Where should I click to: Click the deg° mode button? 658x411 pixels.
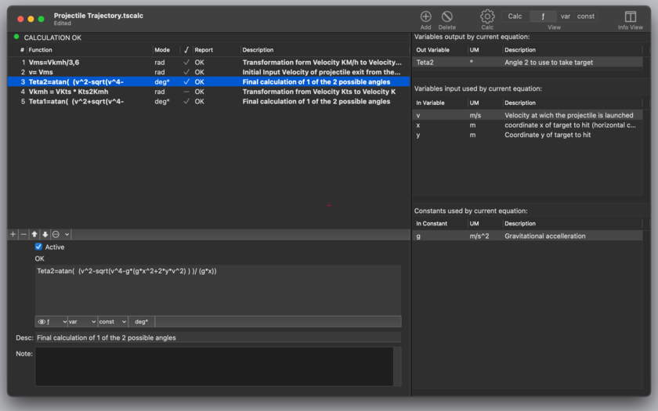(142, 322)
